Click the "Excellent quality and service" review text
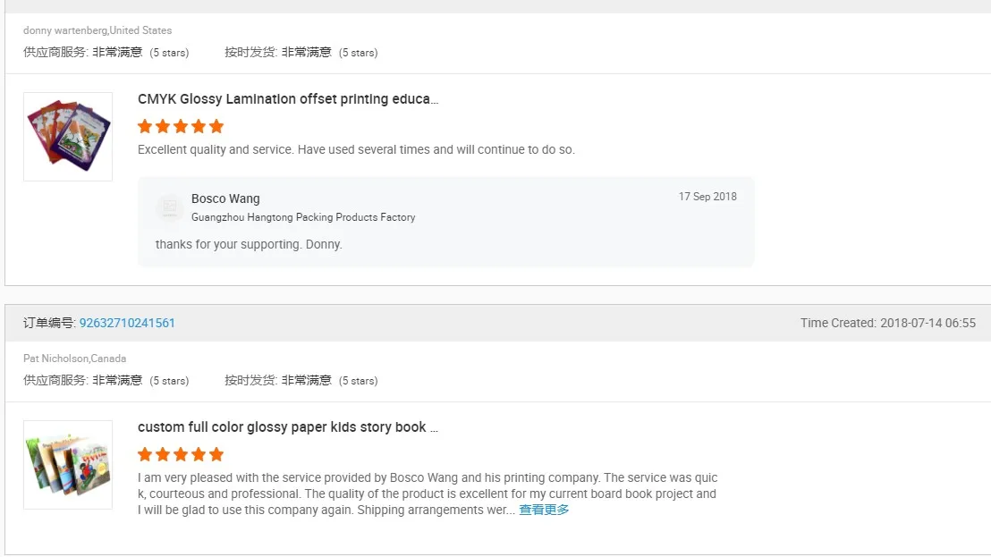 point(356,149)
